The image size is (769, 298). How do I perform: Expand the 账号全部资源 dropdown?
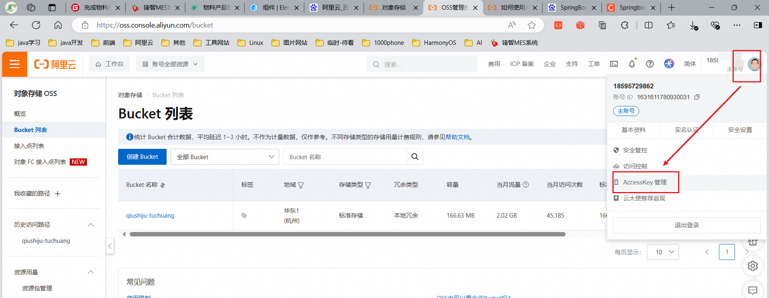[170, 64]
